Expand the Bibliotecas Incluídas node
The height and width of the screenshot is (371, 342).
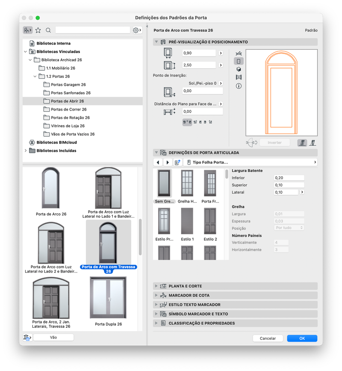coord(26,151)
